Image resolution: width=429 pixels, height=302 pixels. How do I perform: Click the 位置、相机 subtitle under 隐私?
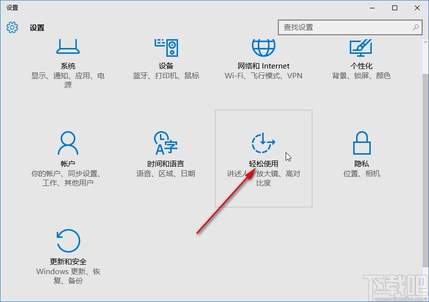361,173
